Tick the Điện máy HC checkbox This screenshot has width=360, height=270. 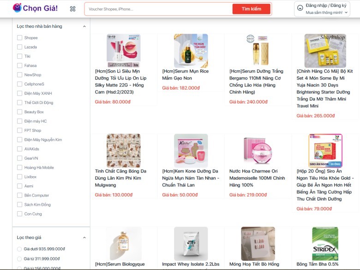pos(19,121)
